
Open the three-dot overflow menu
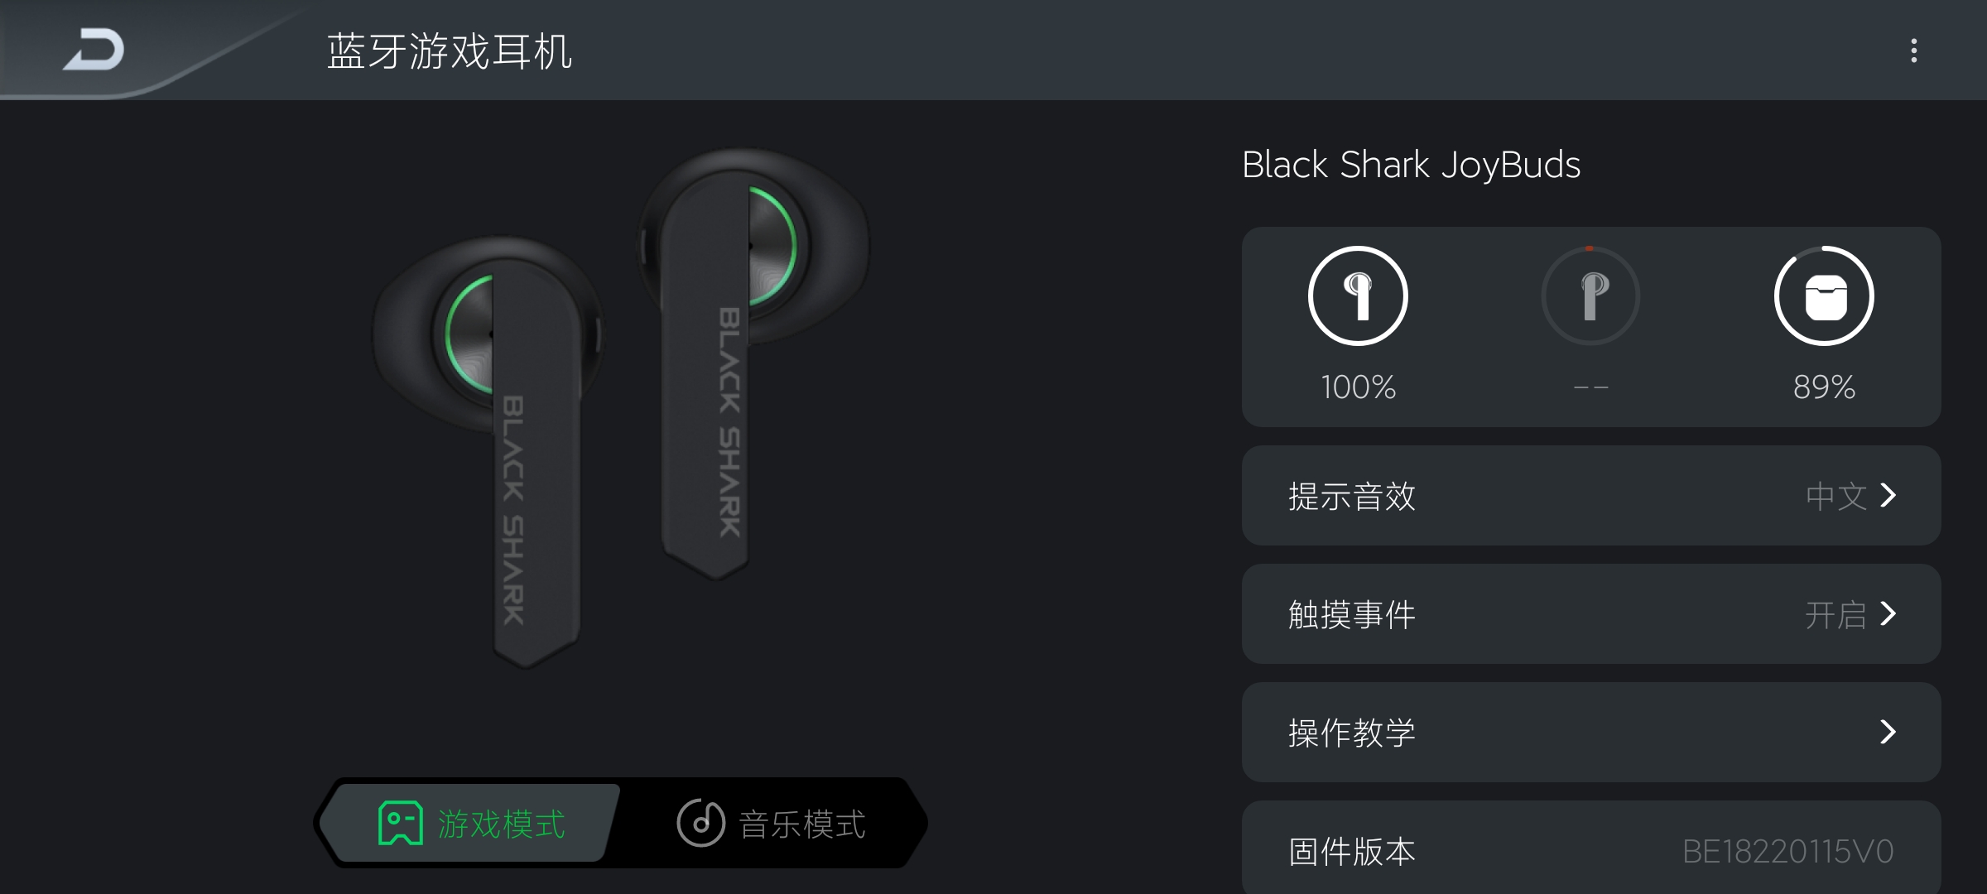[1913, 50]
